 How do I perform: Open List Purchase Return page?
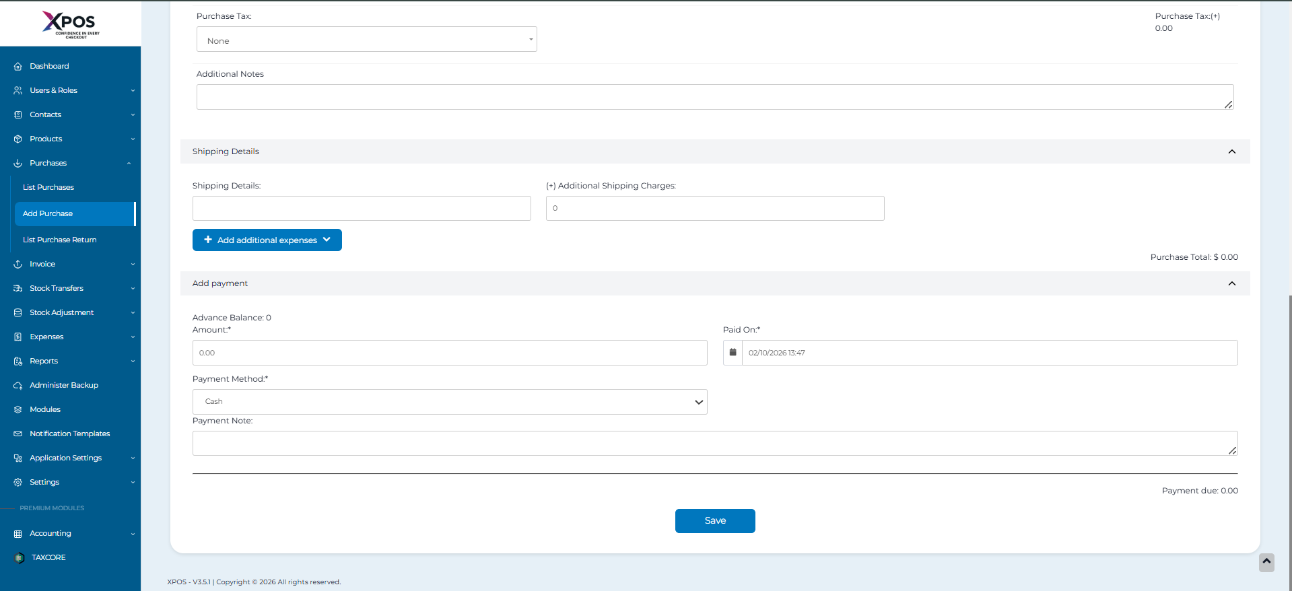pyautogui.click(x=60, y=240)
